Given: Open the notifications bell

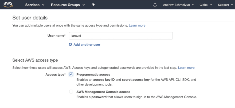Looking at the screenshot, I should (x=155, y=5).
